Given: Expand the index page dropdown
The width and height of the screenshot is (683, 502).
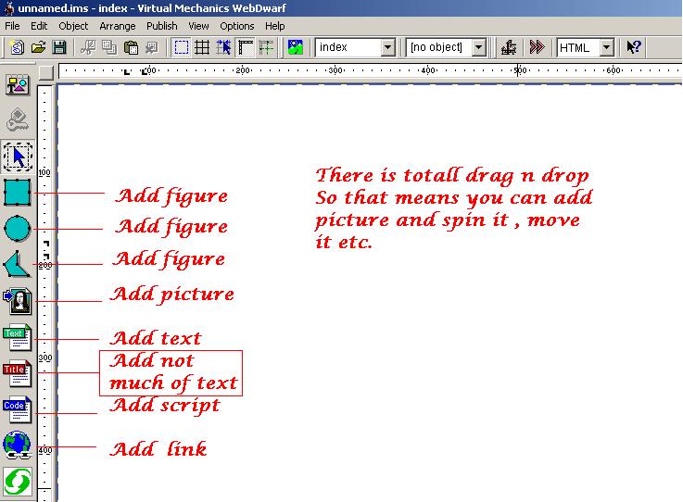Looking at the screenshot, I should [x=387, y=47].
